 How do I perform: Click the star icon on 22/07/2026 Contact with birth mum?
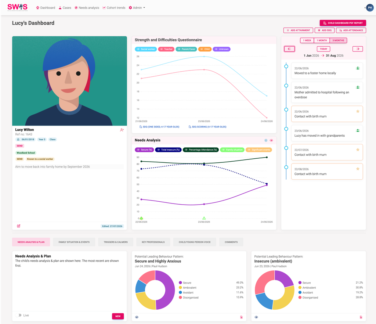(x=358, y=150)
